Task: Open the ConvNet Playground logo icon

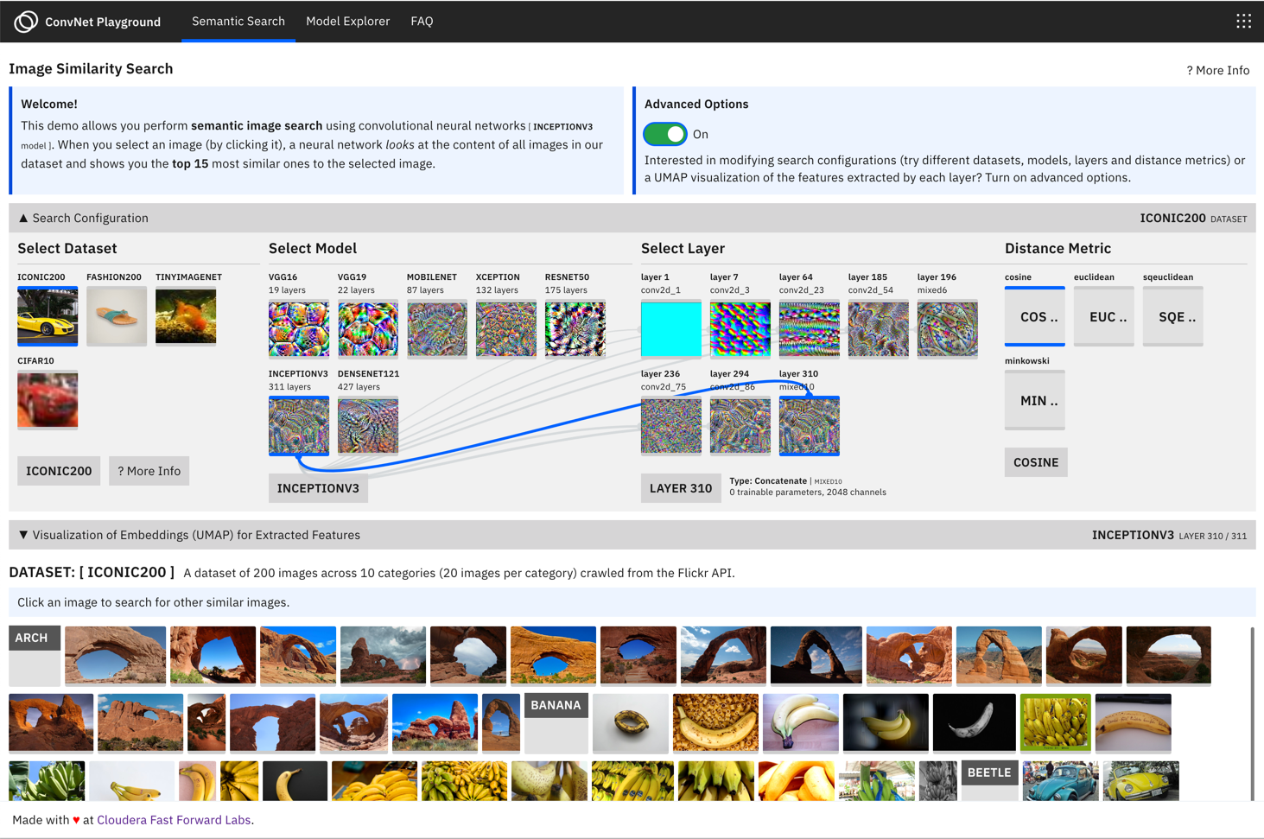Action: [x=24, y=21]
